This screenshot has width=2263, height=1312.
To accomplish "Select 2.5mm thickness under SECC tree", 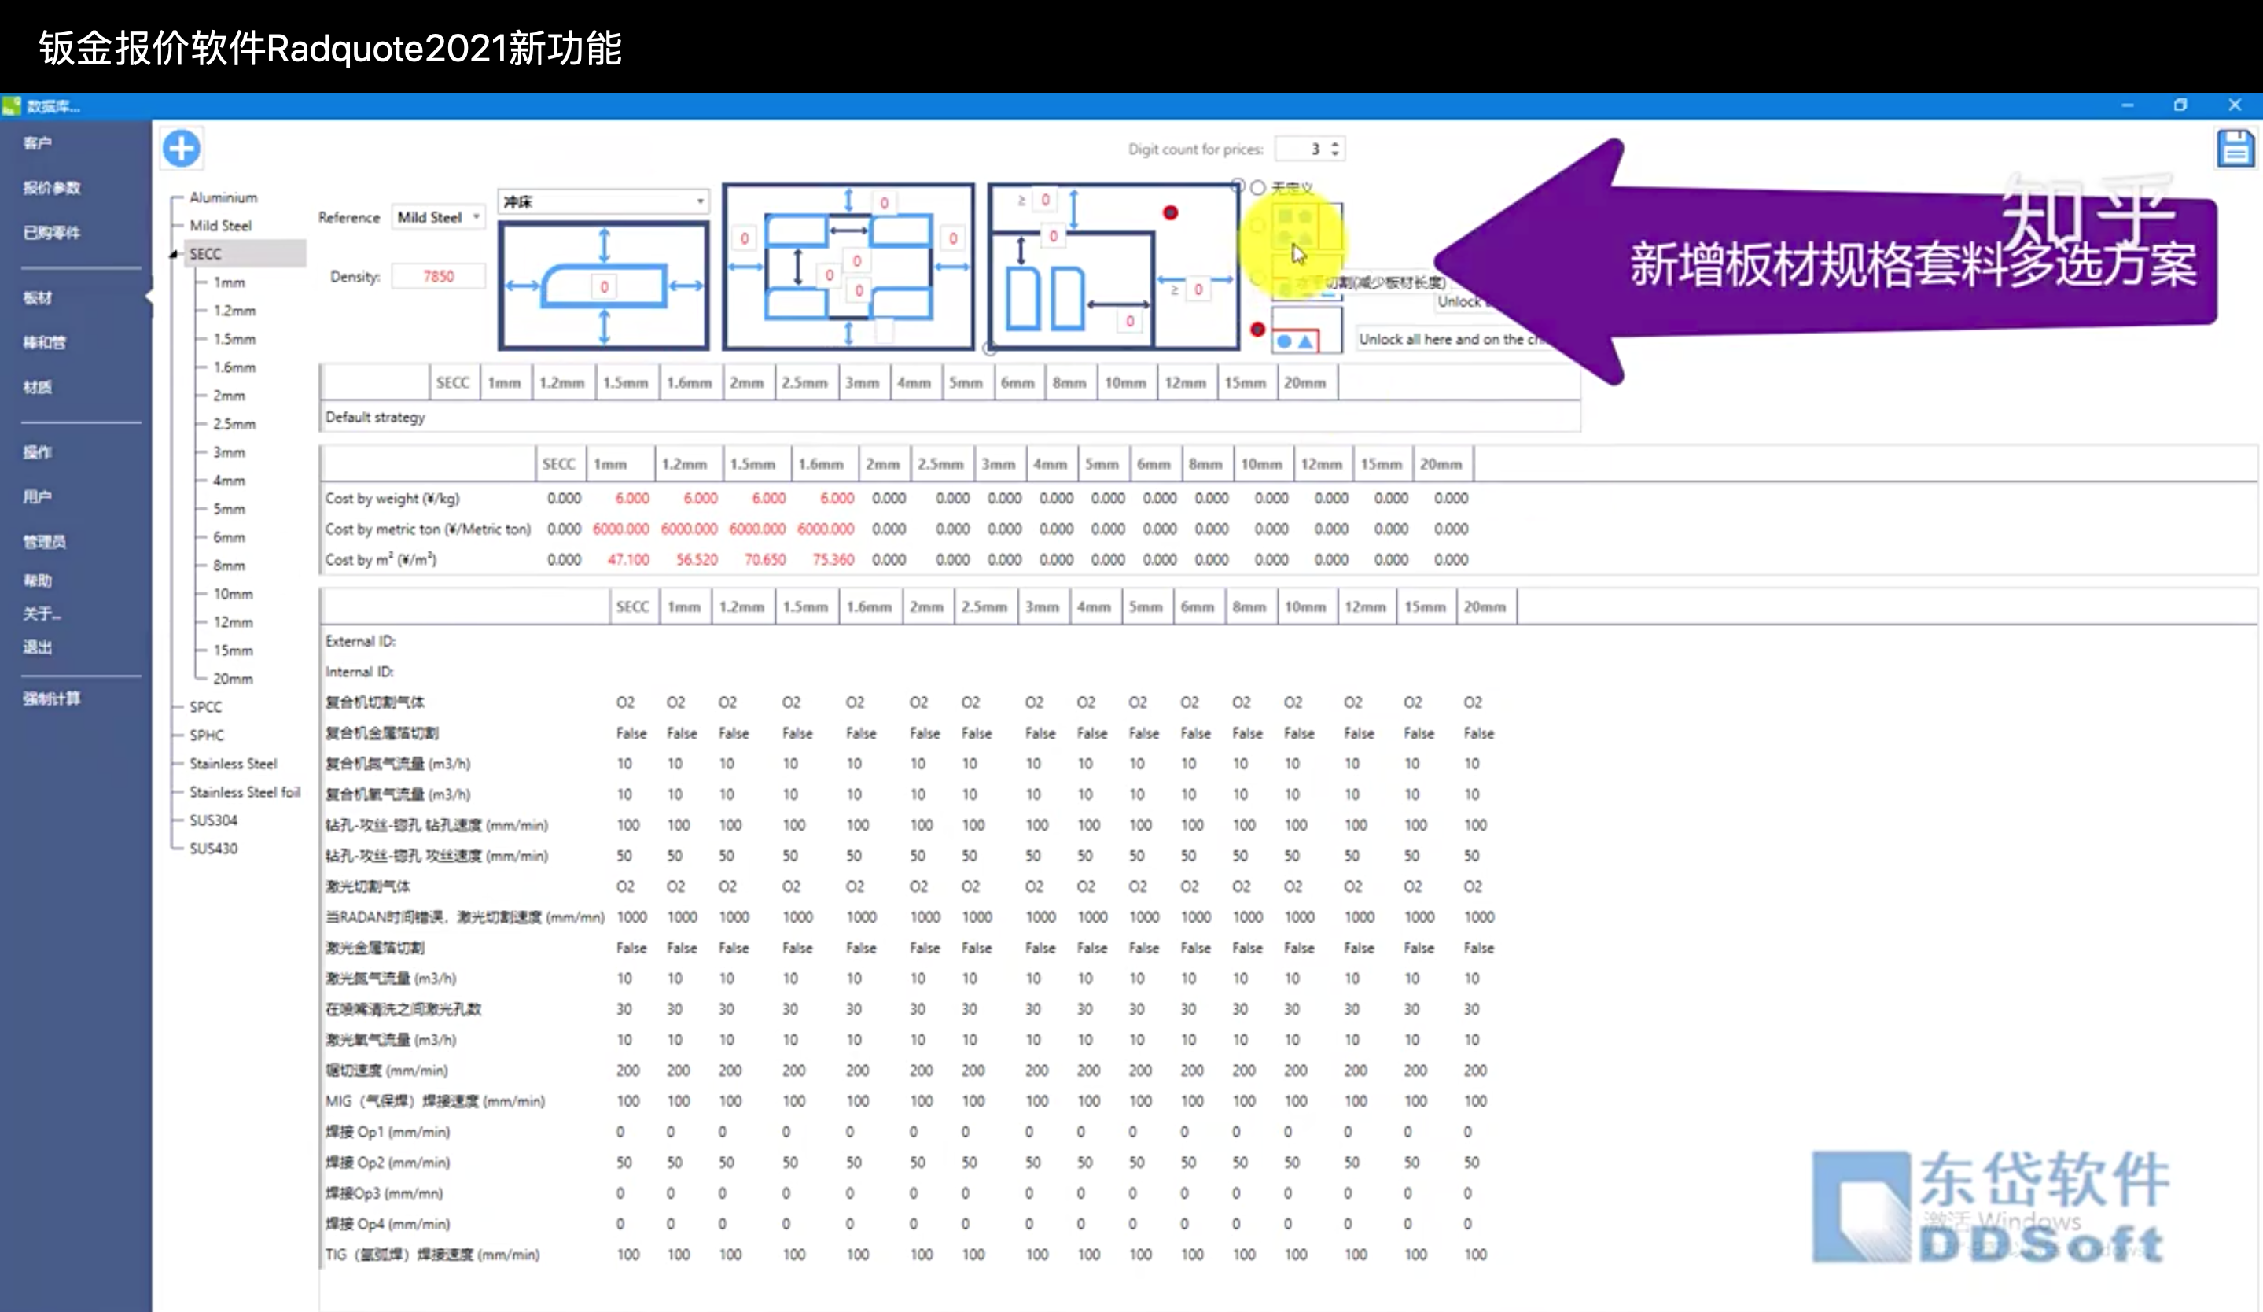I will [x=234, y=424].
